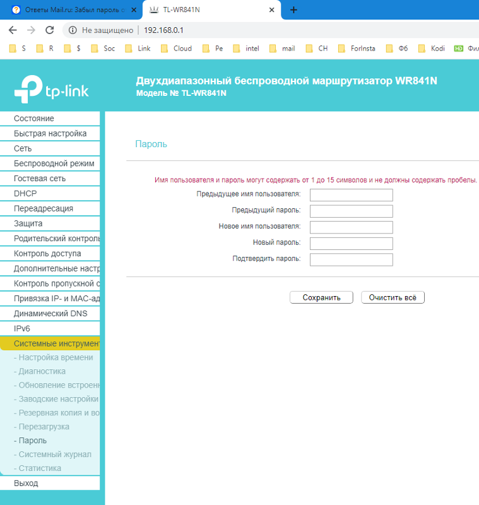Screen dimensions: 479x505
Task: Focus the Подтвердить пароль field
Action: pyautogui.click(x=351, y=259)
